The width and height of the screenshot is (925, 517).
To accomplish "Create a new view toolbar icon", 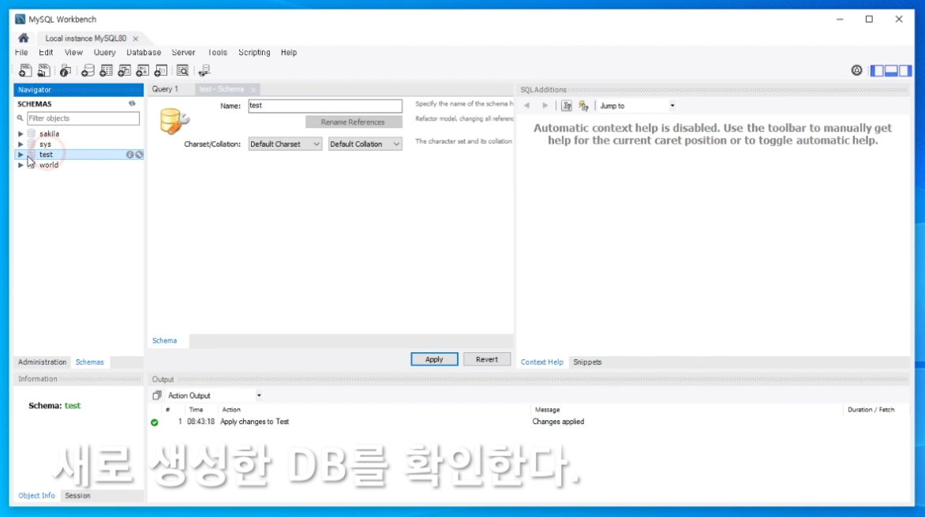I will (125, 71).
